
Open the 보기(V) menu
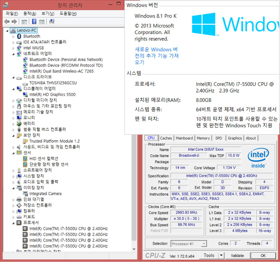(48, 14)
